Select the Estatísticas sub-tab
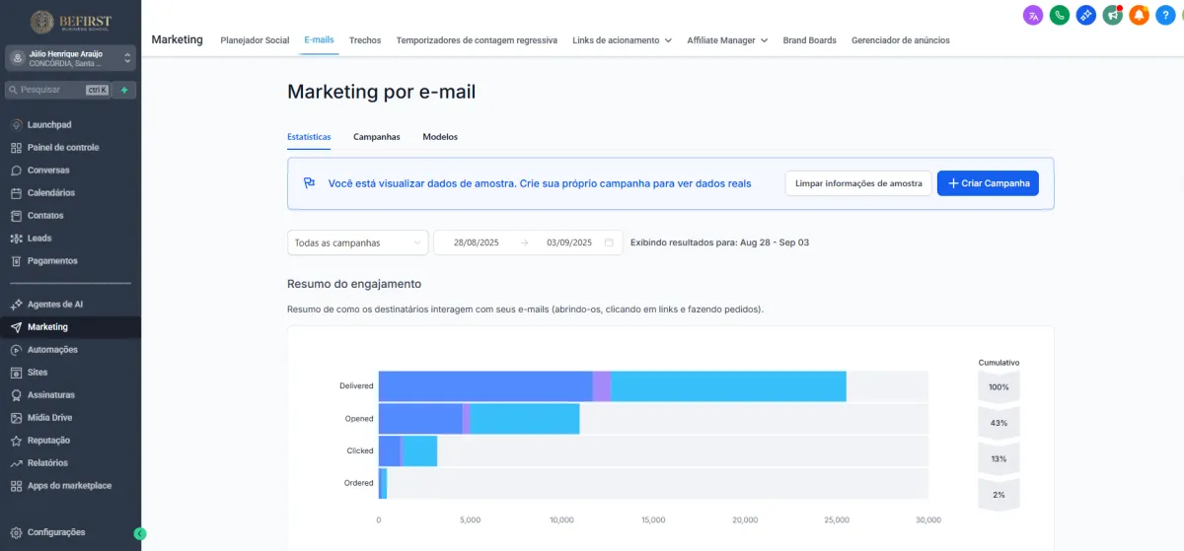 (x=309, y=137)
